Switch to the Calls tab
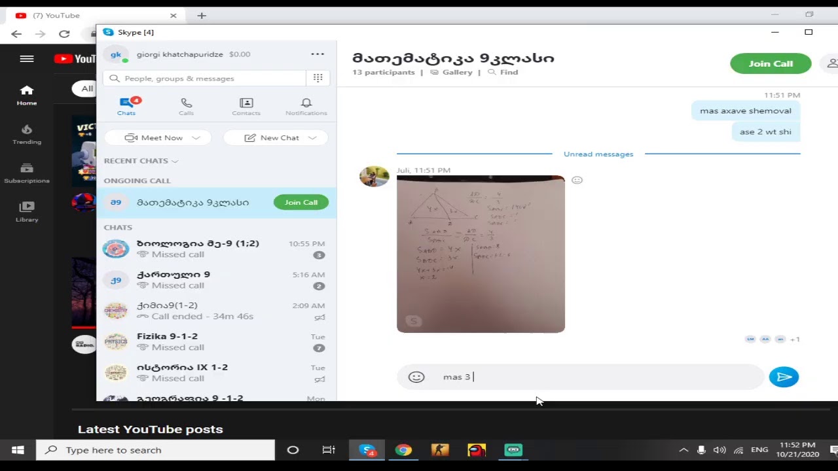 coord(187,106)
